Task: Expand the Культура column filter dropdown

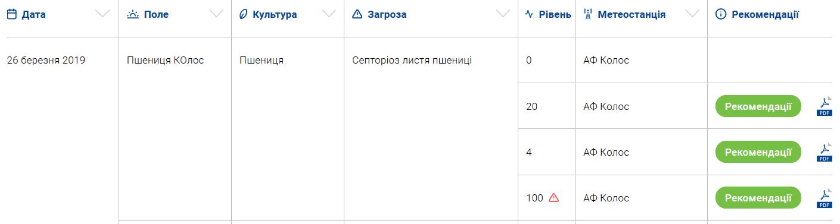Action: pyautogui.click(x=329, y=14)
